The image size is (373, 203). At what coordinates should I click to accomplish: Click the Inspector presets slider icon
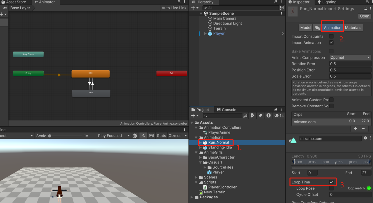[365, 9]
